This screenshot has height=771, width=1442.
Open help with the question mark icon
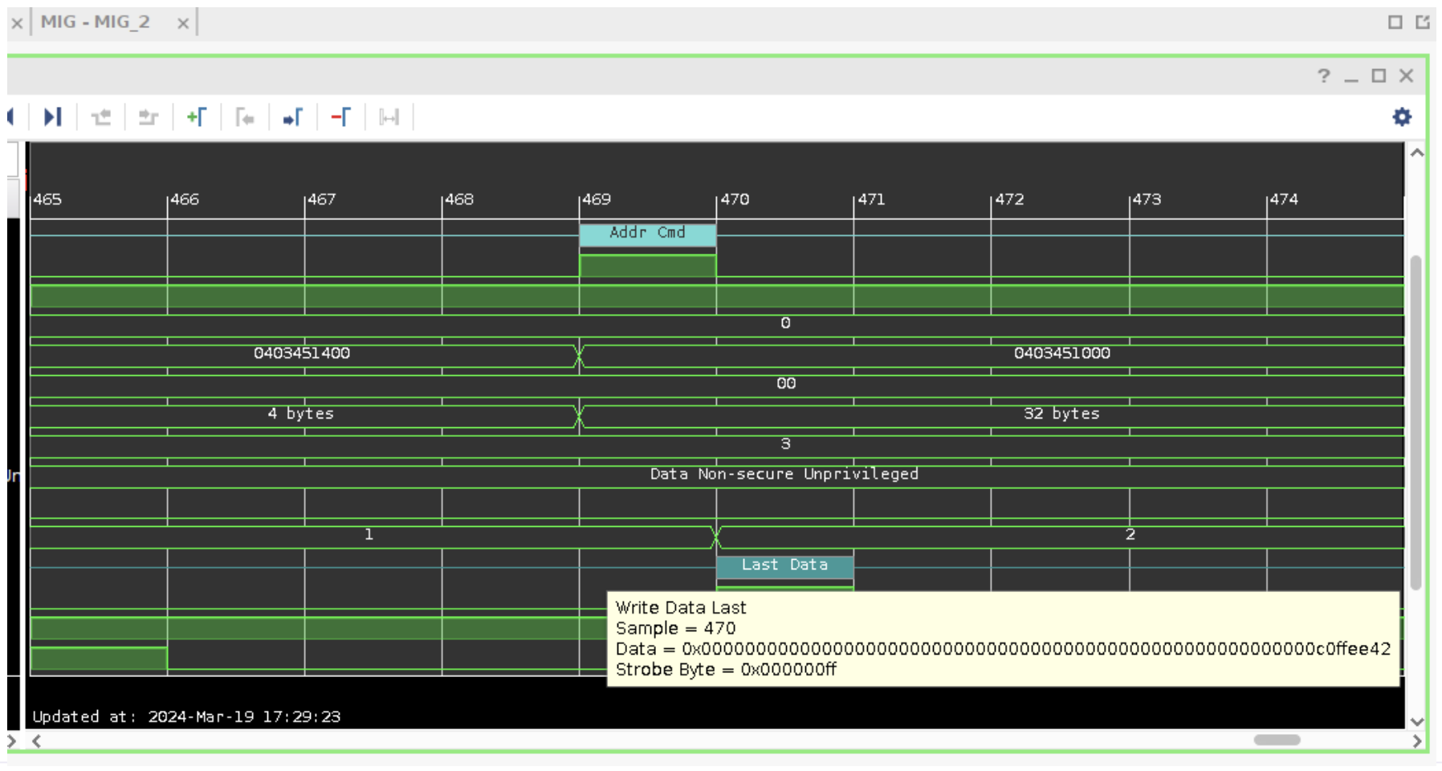[x=1324, y=76]
